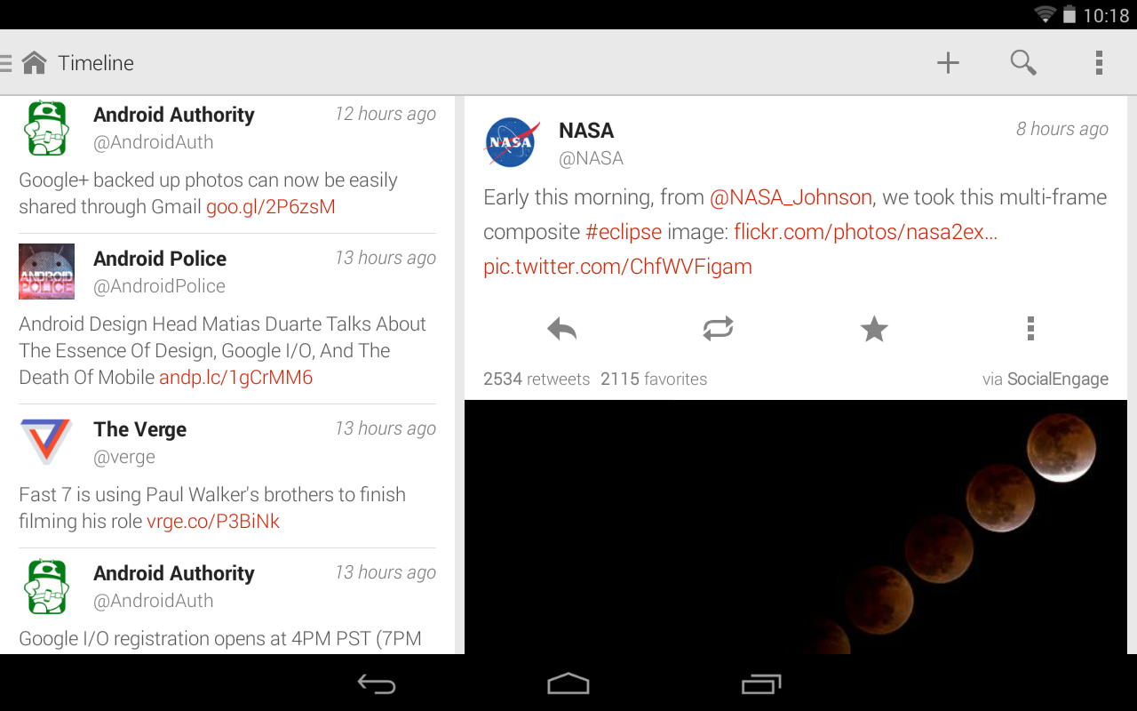The width and height of the screenshot is (1137, 711).
Task: Open the search magnifier icon
Action: [x=1023, y=63]
